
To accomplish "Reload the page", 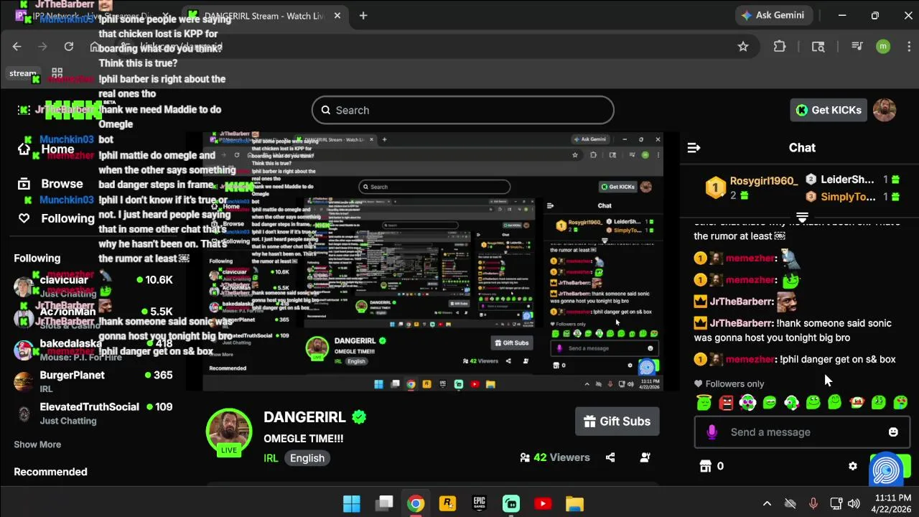I will point(69,47).
